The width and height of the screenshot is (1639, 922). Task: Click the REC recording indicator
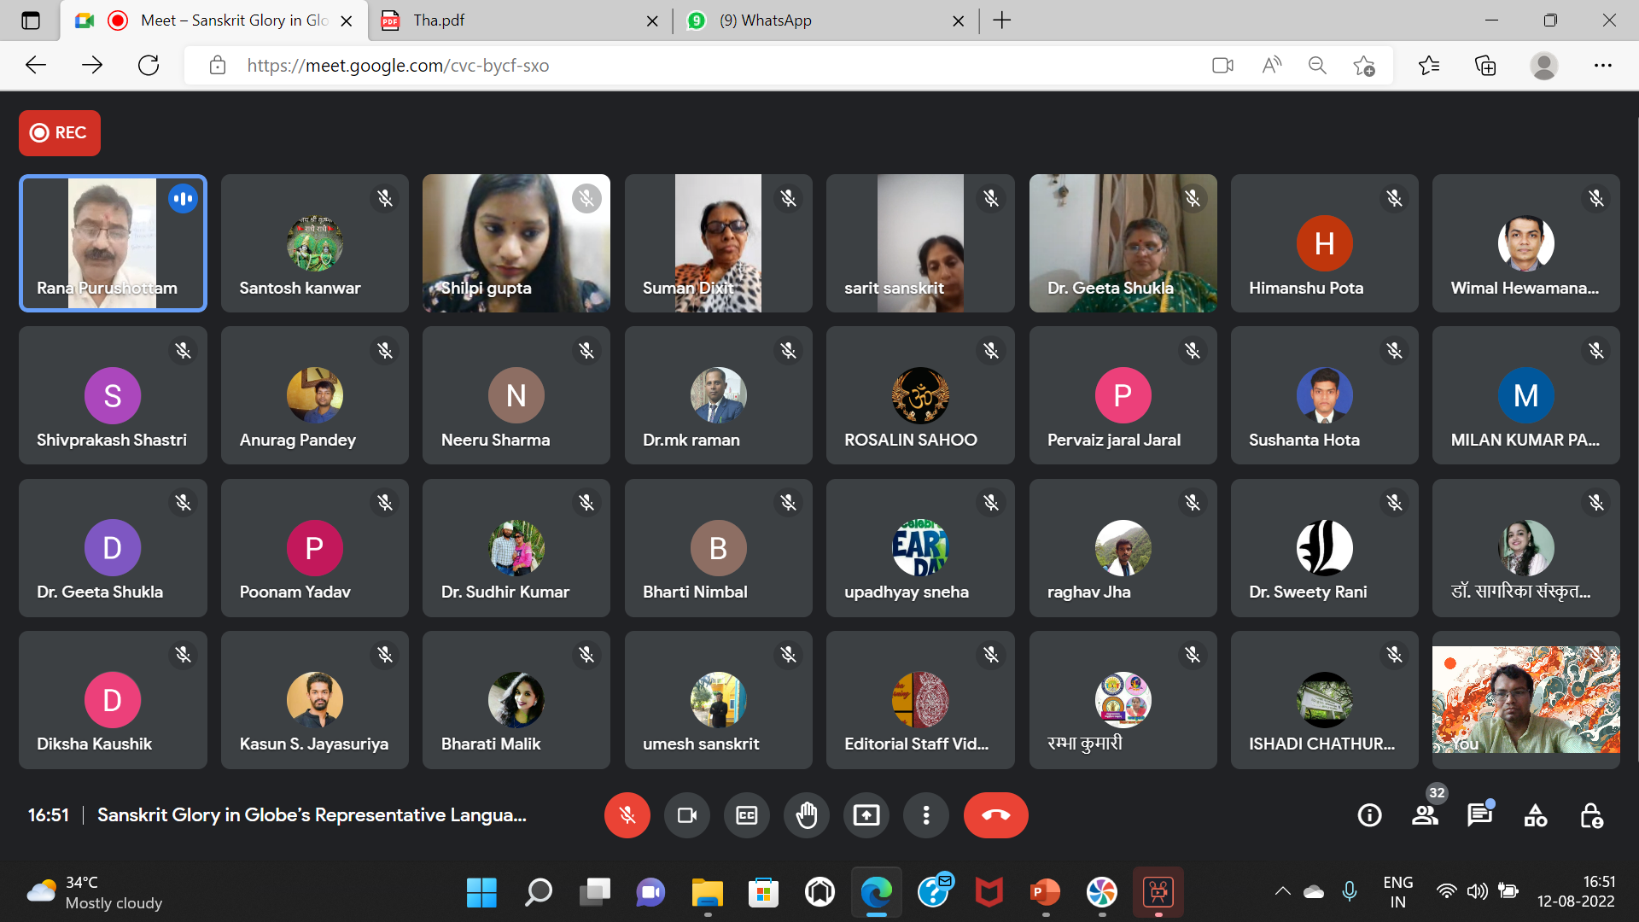pyautogui.click(x=60, y=132)
